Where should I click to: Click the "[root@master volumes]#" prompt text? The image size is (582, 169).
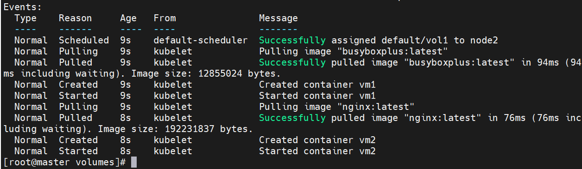point(64,163)
